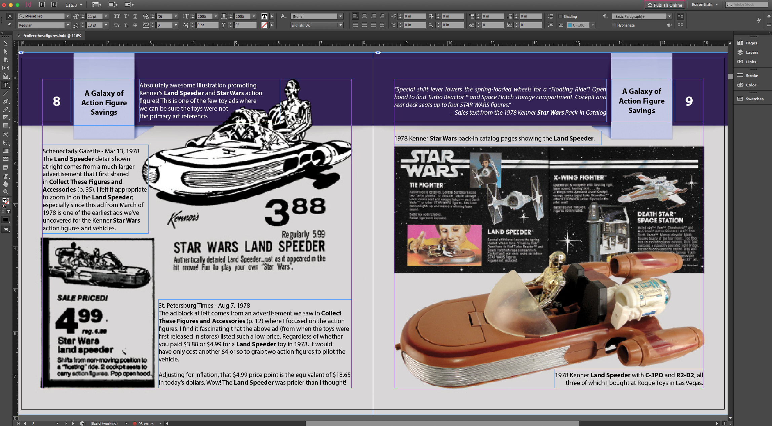This screenshot has height=426, width=772.
Task: Select the Rectangle Frame tool
Action: (6, 118)
